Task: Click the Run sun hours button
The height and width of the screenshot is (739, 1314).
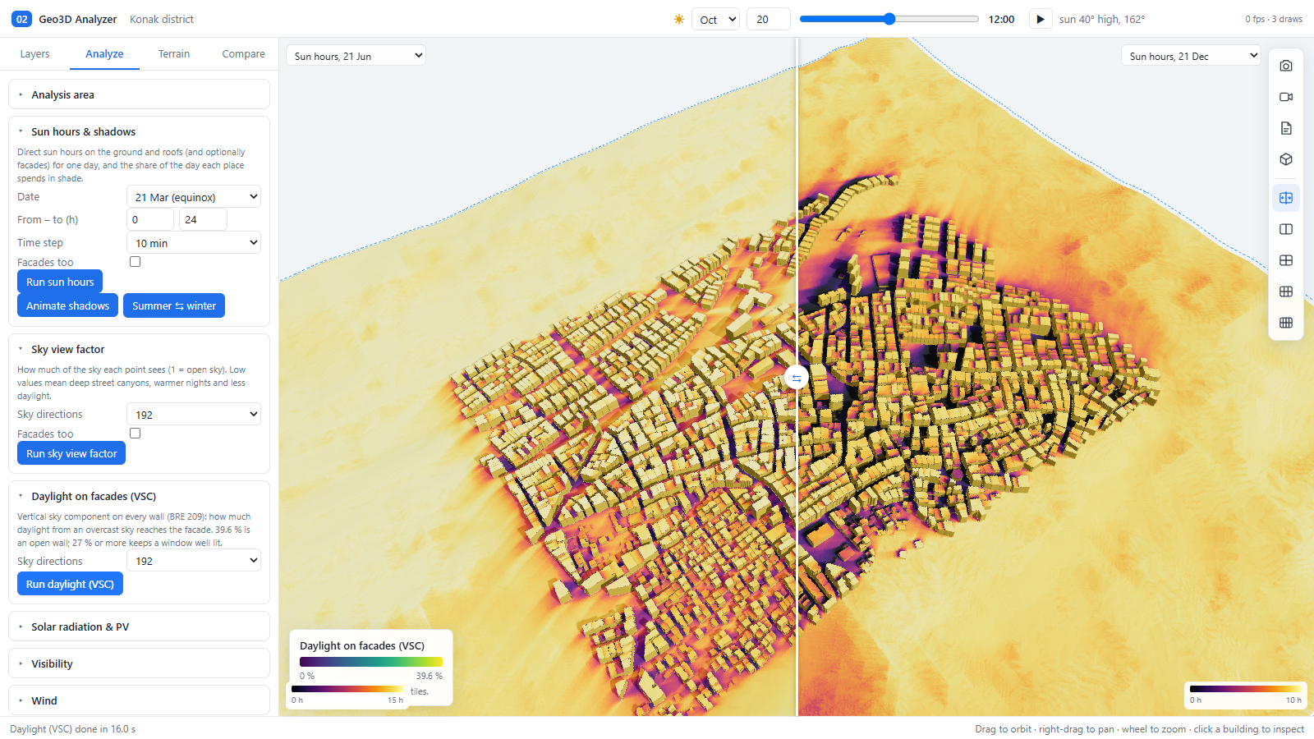Action: tap(60, 282)
